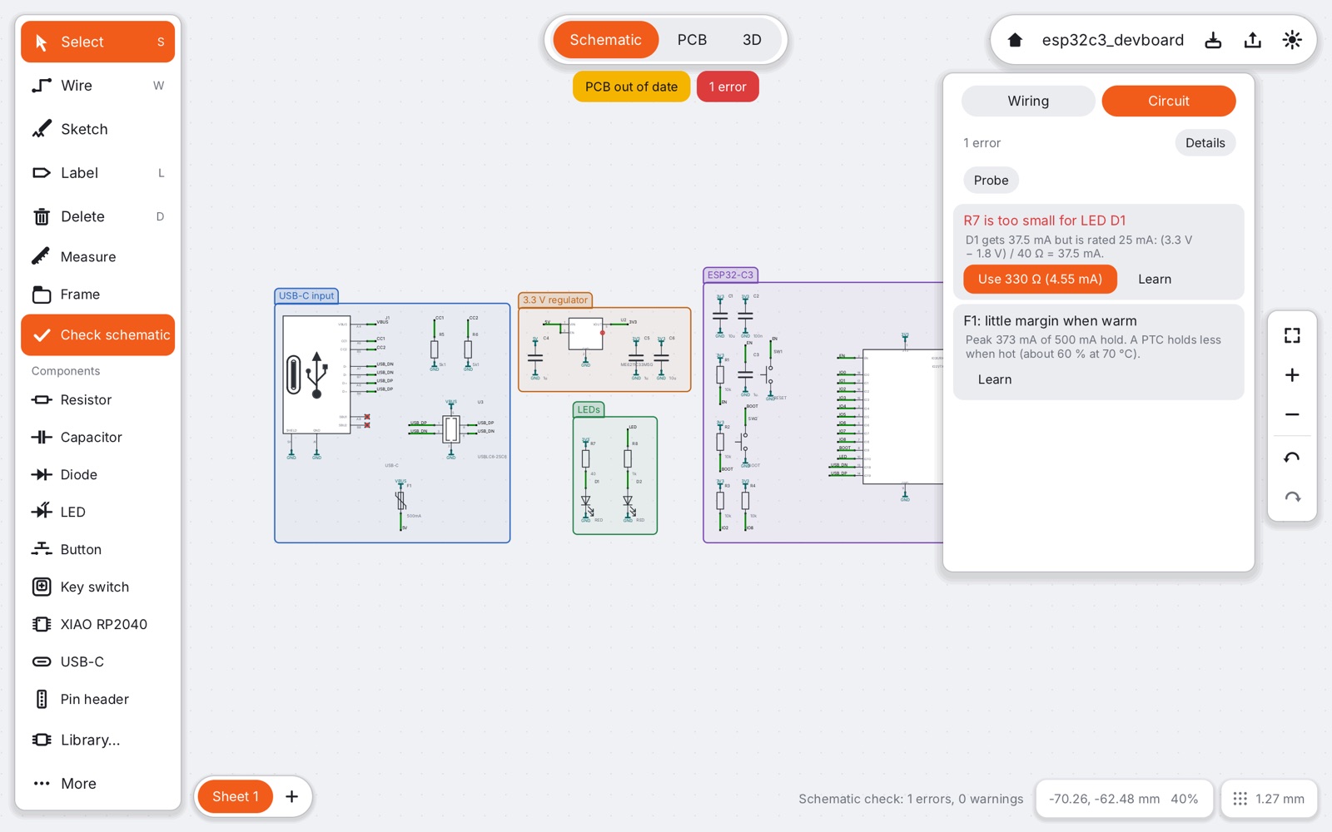Add a new sheet

point(291,796)
